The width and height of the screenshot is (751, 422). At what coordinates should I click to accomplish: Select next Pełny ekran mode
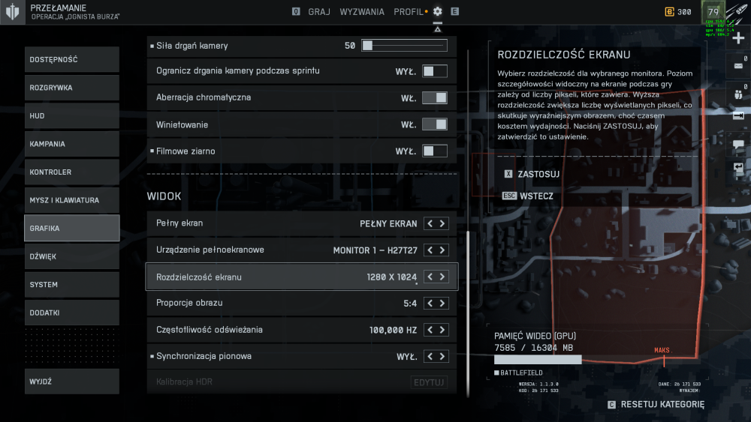pos(442,223)
